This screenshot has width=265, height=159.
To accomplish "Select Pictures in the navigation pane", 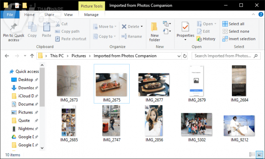I will (24, 112).
